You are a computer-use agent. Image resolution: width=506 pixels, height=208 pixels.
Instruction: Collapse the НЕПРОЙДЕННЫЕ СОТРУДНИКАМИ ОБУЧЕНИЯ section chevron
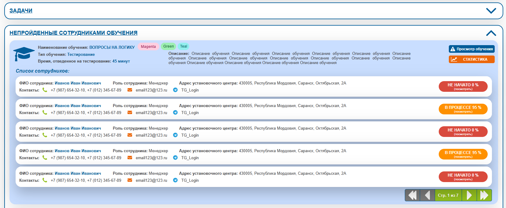click(x=491, y=33)
